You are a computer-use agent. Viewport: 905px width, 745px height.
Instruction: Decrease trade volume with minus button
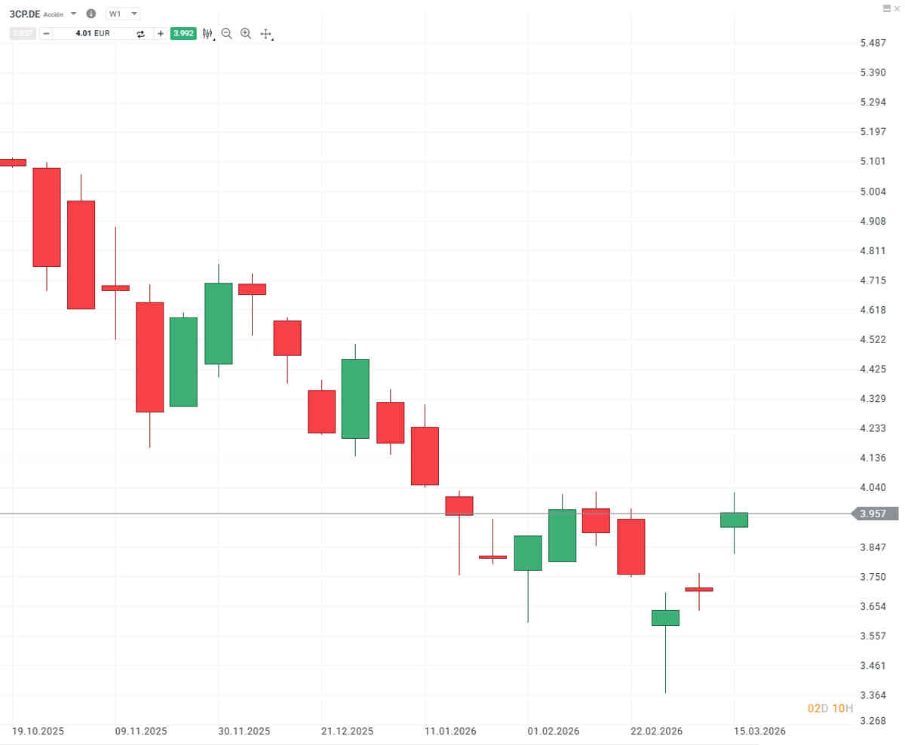point(46,33)
